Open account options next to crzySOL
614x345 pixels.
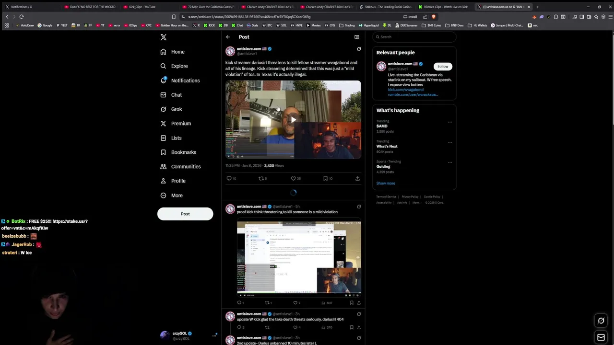click(x=214, y=335)
